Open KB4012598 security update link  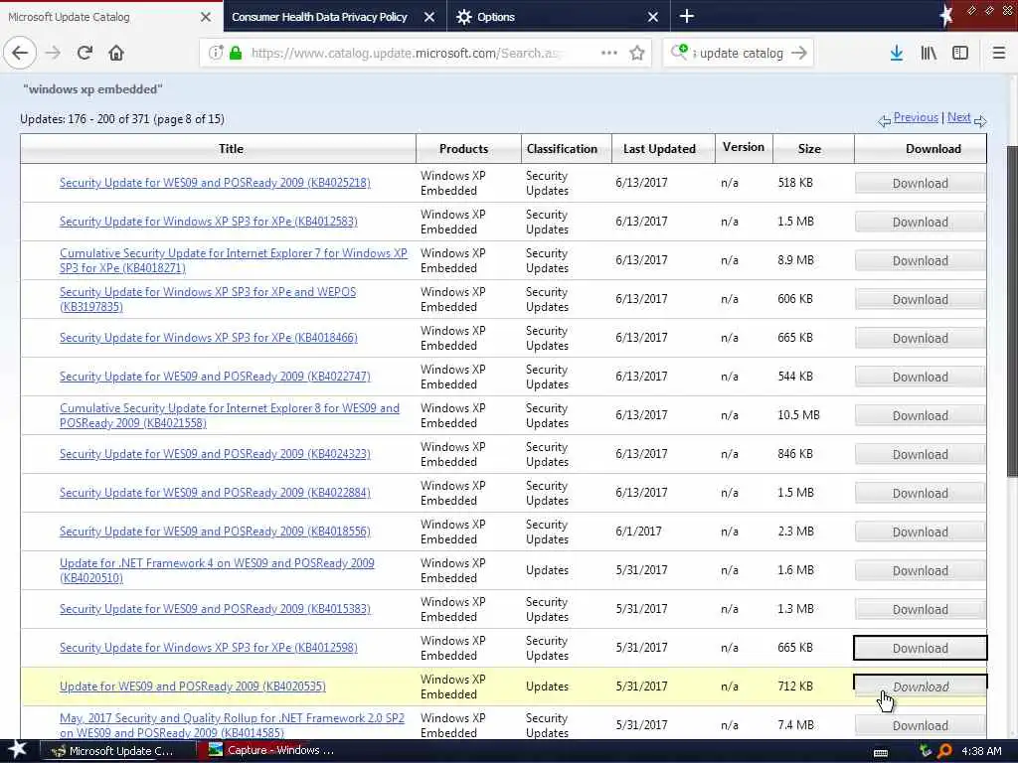(209, 648)
